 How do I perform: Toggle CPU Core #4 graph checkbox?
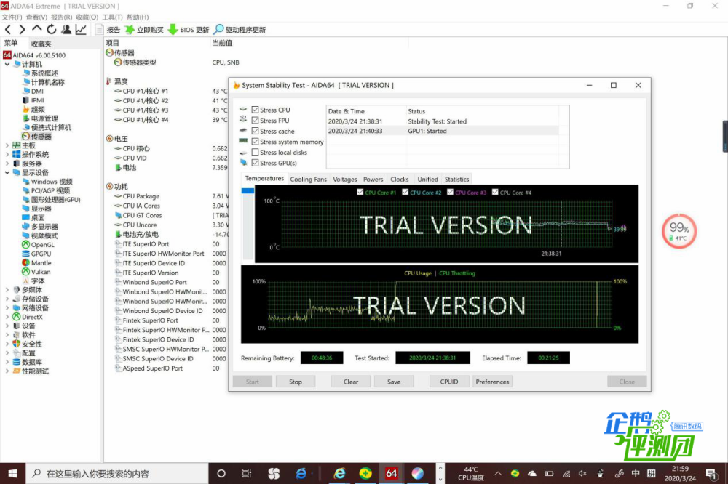(x=495, y=192)
